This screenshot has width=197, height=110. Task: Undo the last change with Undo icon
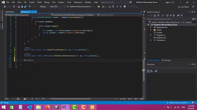tap(30, 7)
